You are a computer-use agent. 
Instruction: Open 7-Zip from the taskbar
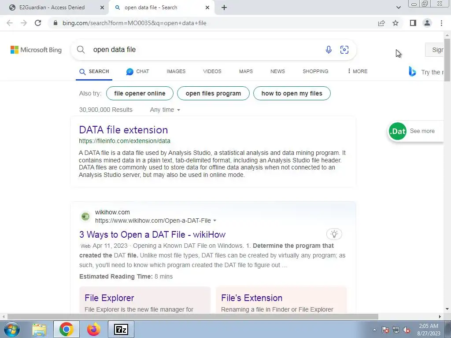pos(121,329)
